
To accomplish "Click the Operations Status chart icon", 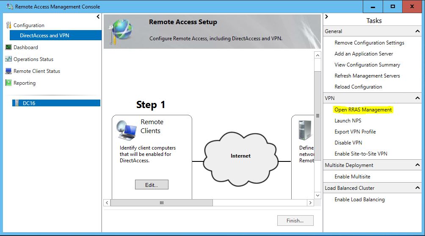I will point(8,59).
